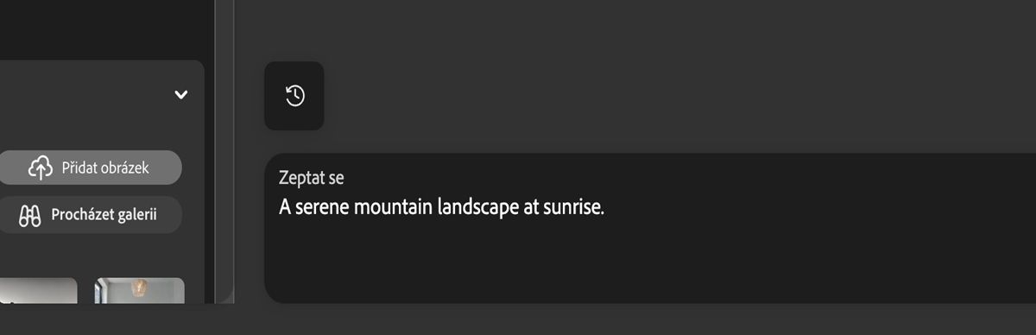Select the left reference image thumbnail
Screen dimensions: 1036x335
(x=38, y=290)
